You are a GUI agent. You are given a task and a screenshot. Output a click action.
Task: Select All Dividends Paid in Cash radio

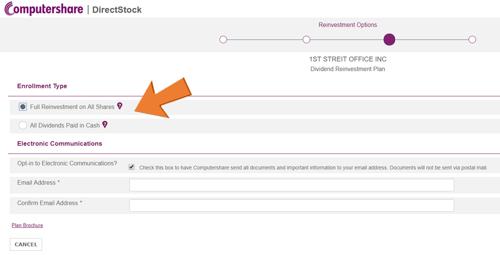point(22,125)
